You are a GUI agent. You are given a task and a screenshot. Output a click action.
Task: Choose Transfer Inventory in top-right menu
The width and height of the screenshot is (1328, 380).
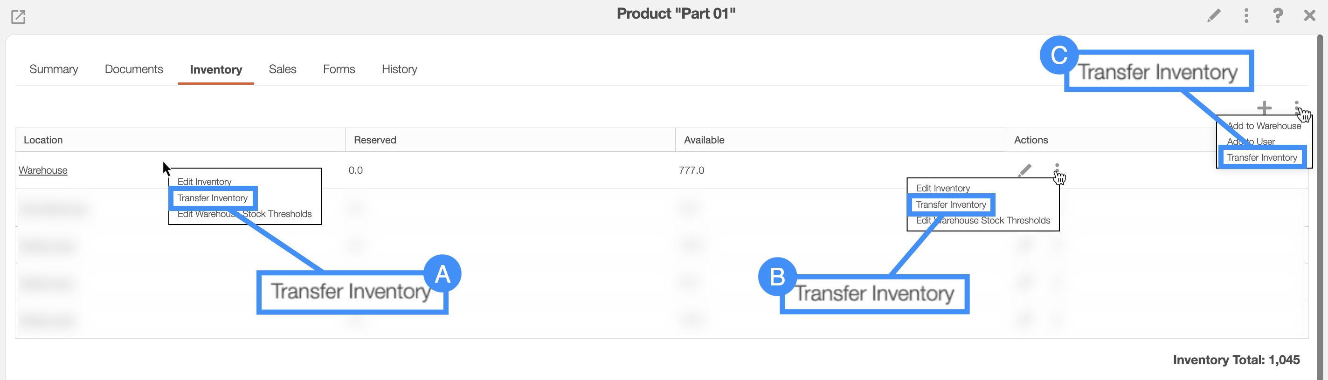1261,157
